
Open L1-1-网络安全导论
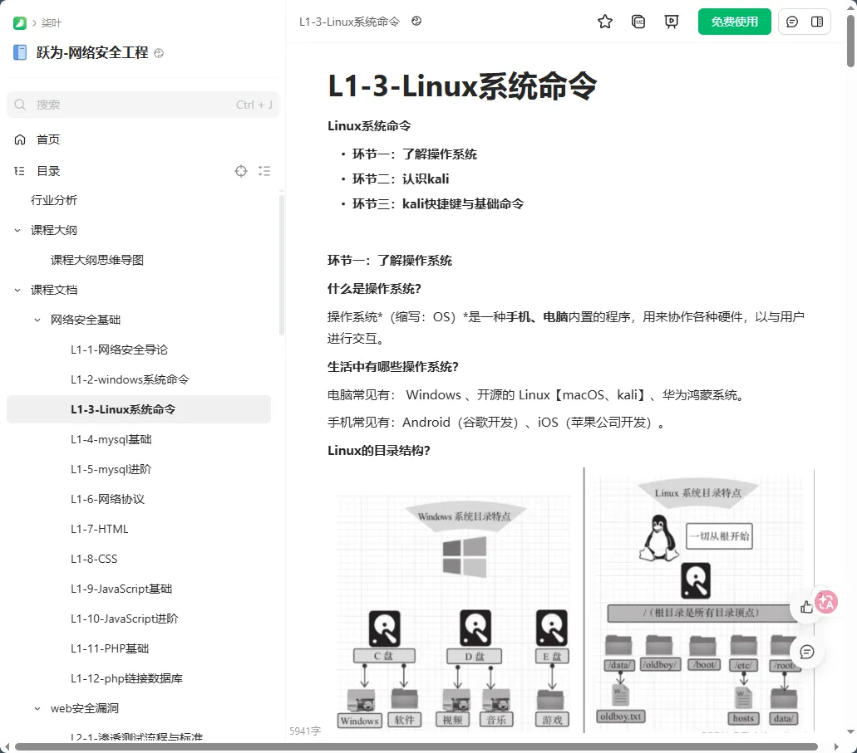tap(119, 350)
